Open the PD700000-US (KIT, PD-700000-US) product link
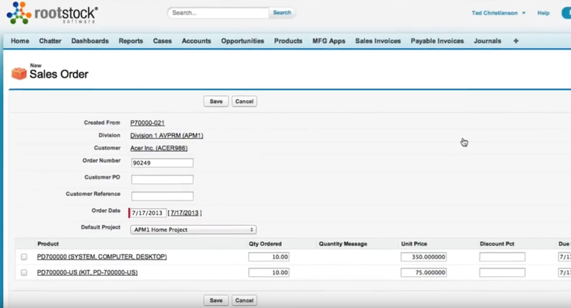The height and width of the screenshot is (308, 571). [x=88, y=272]
